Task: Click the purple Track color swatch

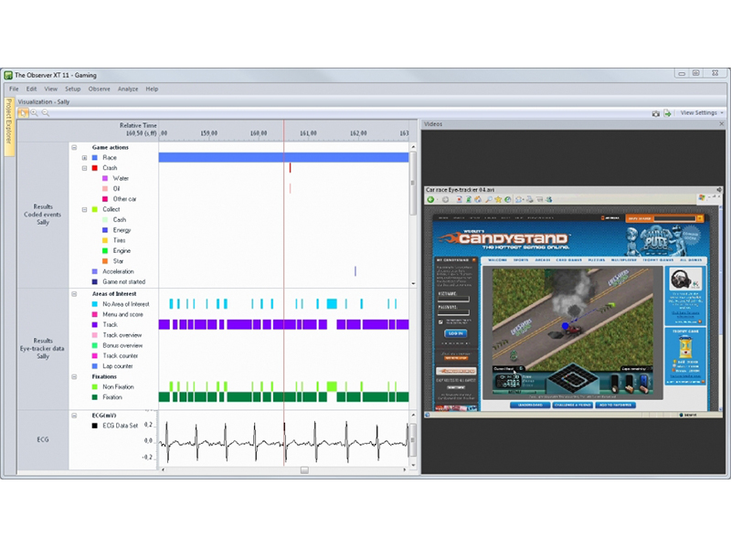Action: coord(94,324)
